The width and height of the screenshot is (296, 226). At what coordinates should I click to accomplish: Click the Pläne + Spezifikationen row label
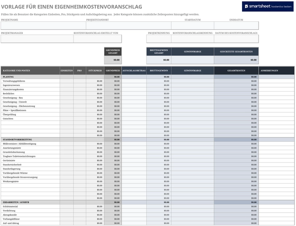coord(14,110)
